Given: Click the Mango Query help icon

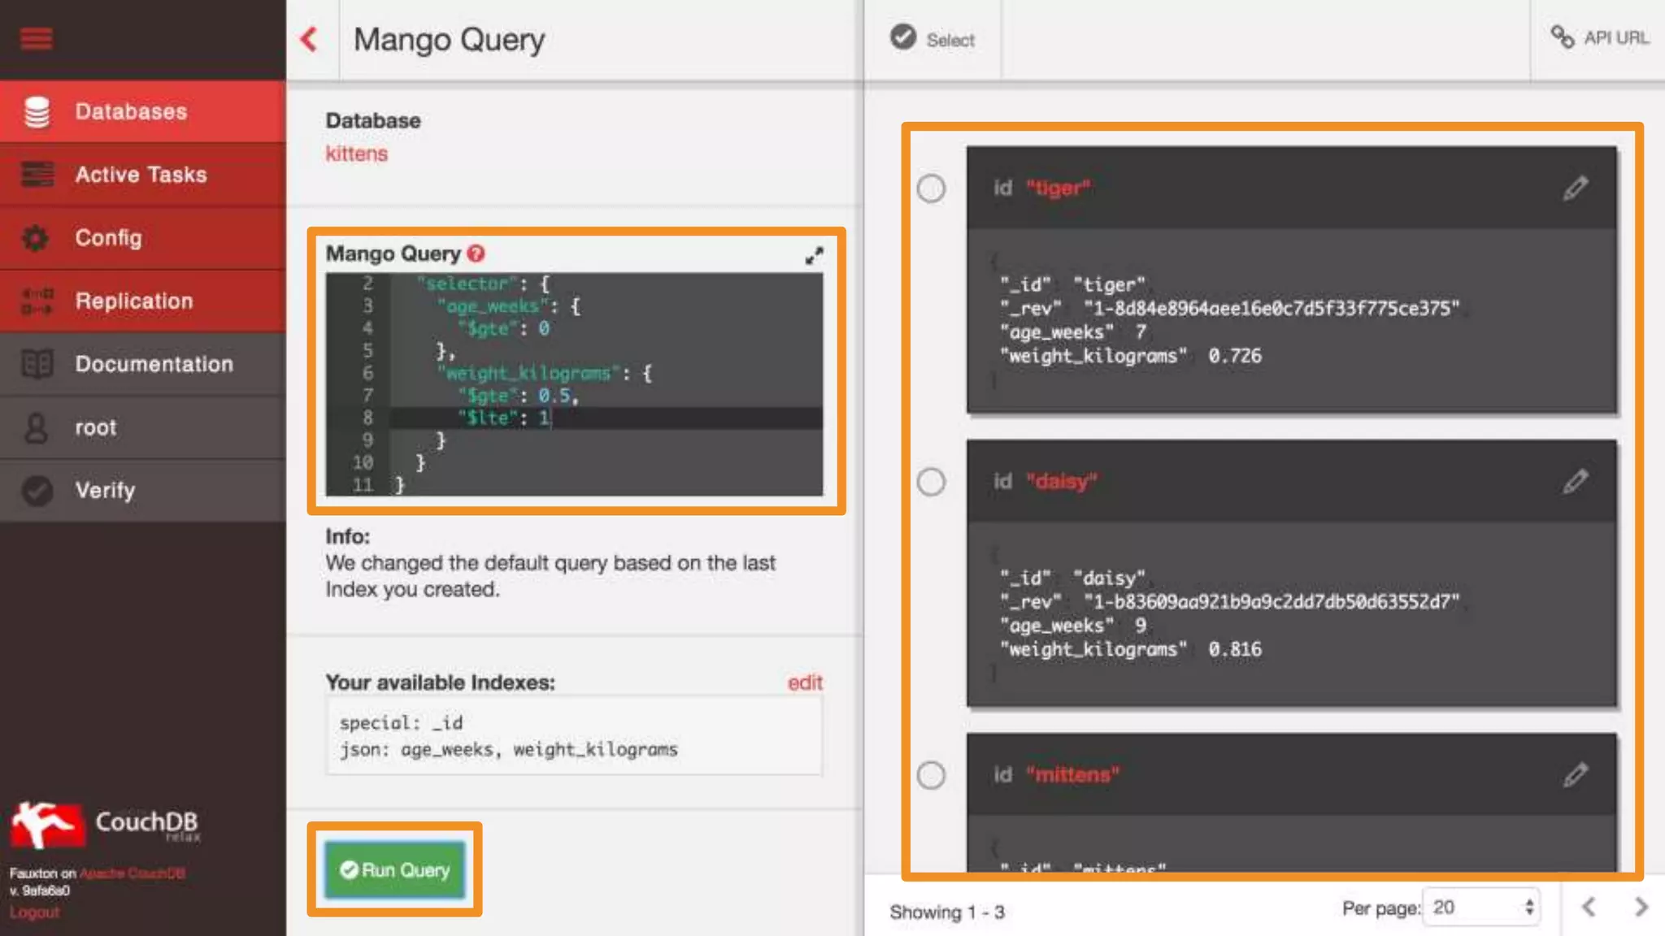Looking at the screenshot, I should point(476,253).
